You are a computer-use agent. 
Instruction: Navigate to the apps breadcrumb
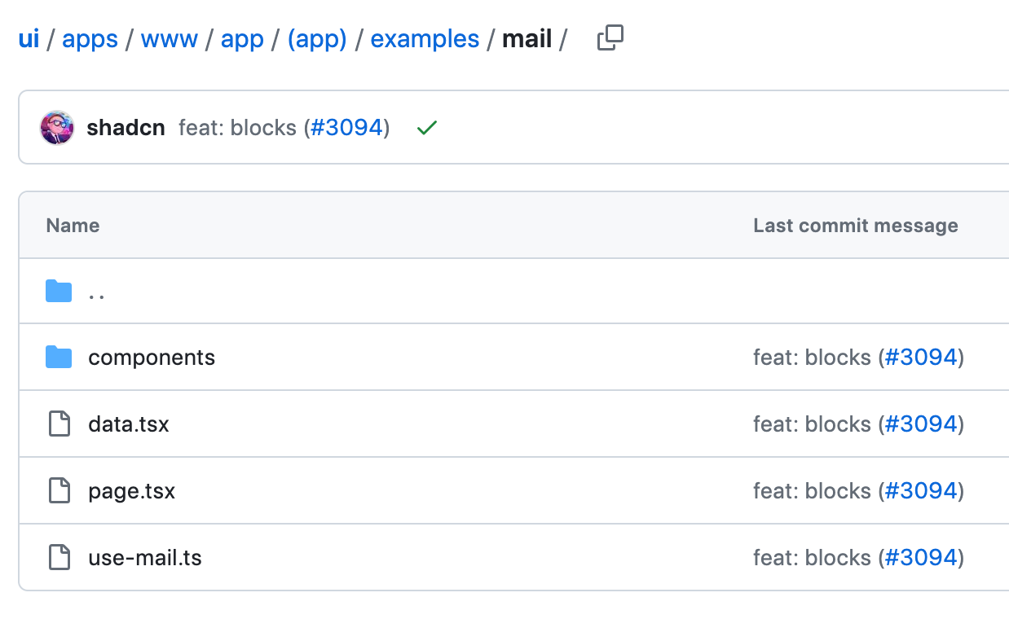click(90, 39)
